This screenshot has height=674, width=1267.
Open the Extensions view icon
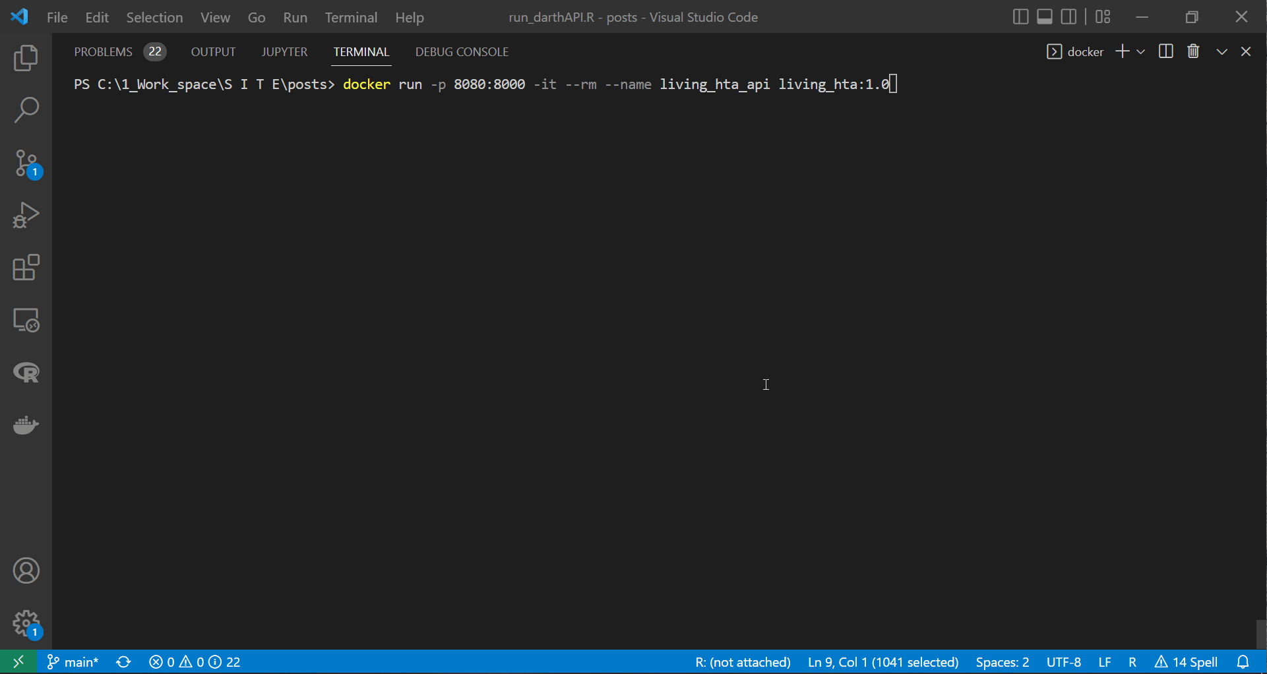26,268
